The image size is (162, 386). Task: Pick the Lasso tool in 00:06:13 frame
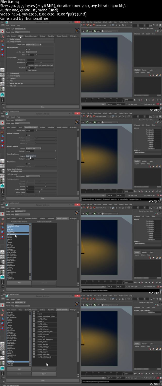tap(3, 310)
